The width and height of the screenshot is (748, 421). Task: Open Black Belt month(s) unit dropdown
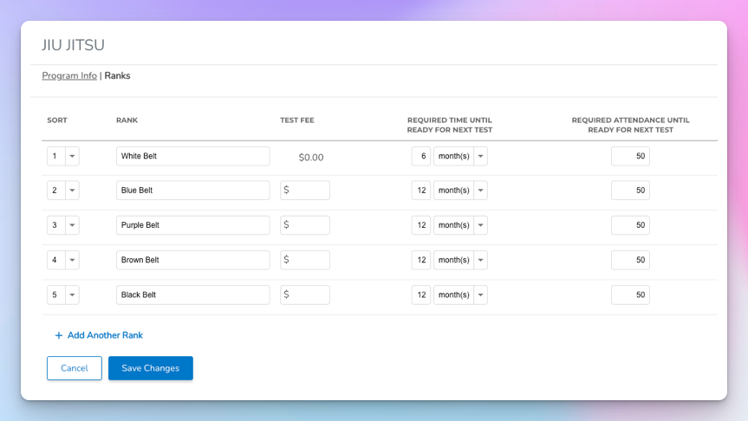460,295
